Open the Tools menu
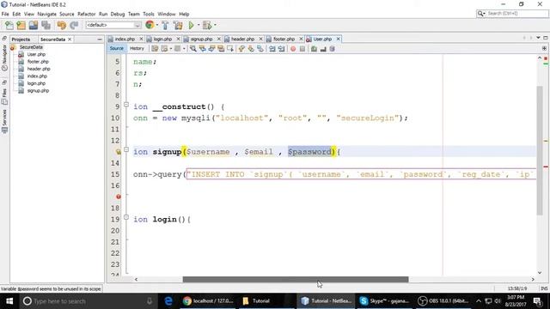Image resolution: width=550 pixels, height=309 pixels. [149, 14]
